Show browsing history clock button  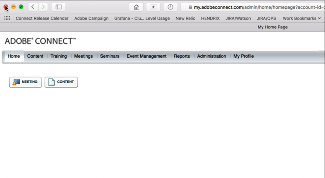coord(170,7)
